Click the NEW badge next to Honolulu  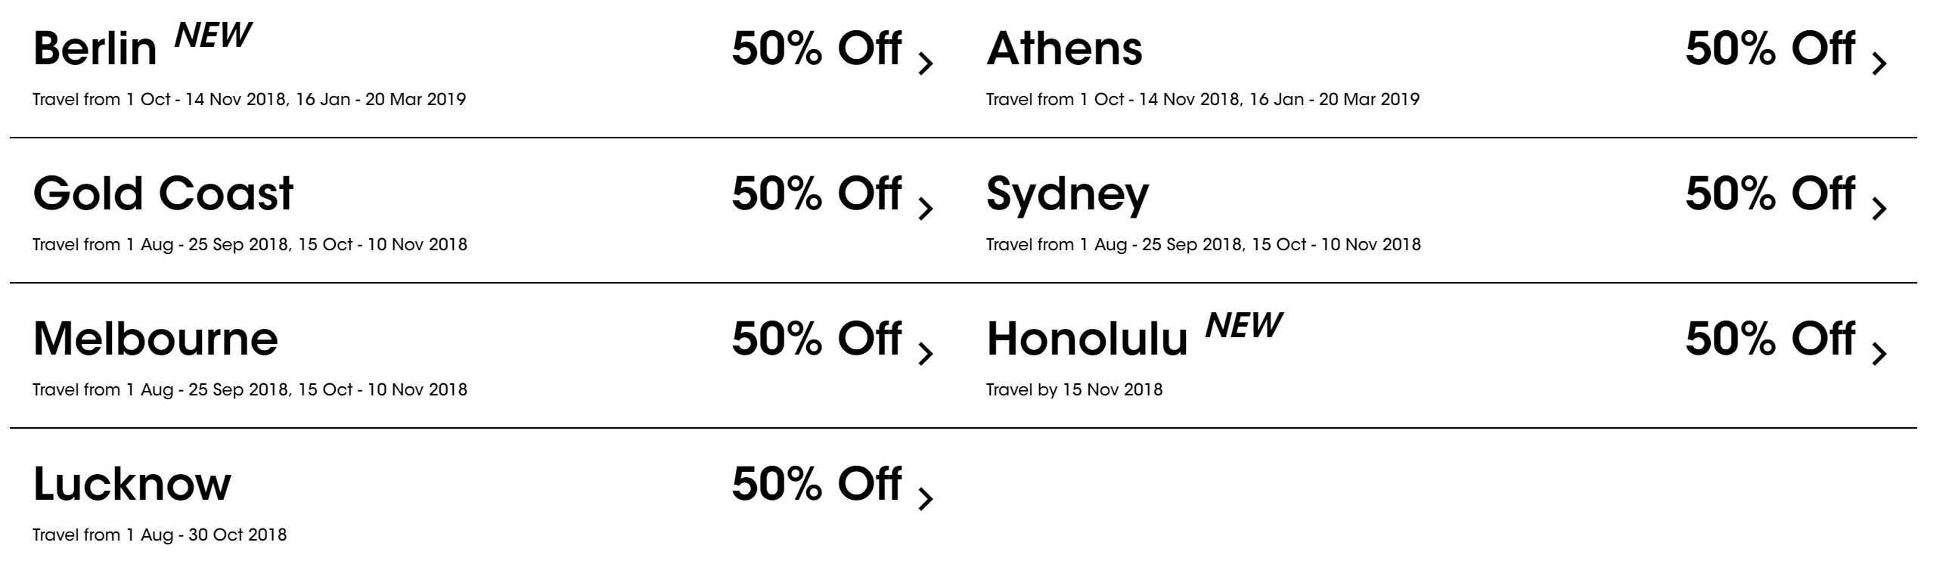(x=1243, y=326)
